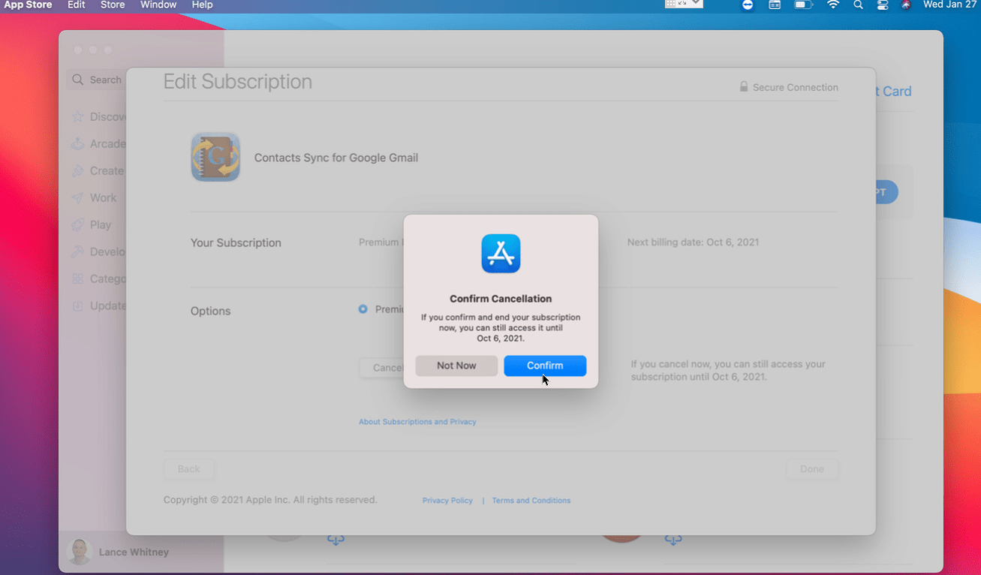Confirm the subscription cancellation

click(545, 366)
